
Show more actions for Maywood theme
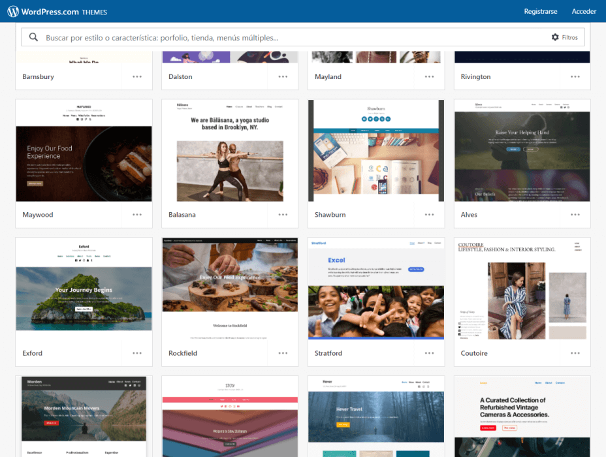tap(137, 215)
